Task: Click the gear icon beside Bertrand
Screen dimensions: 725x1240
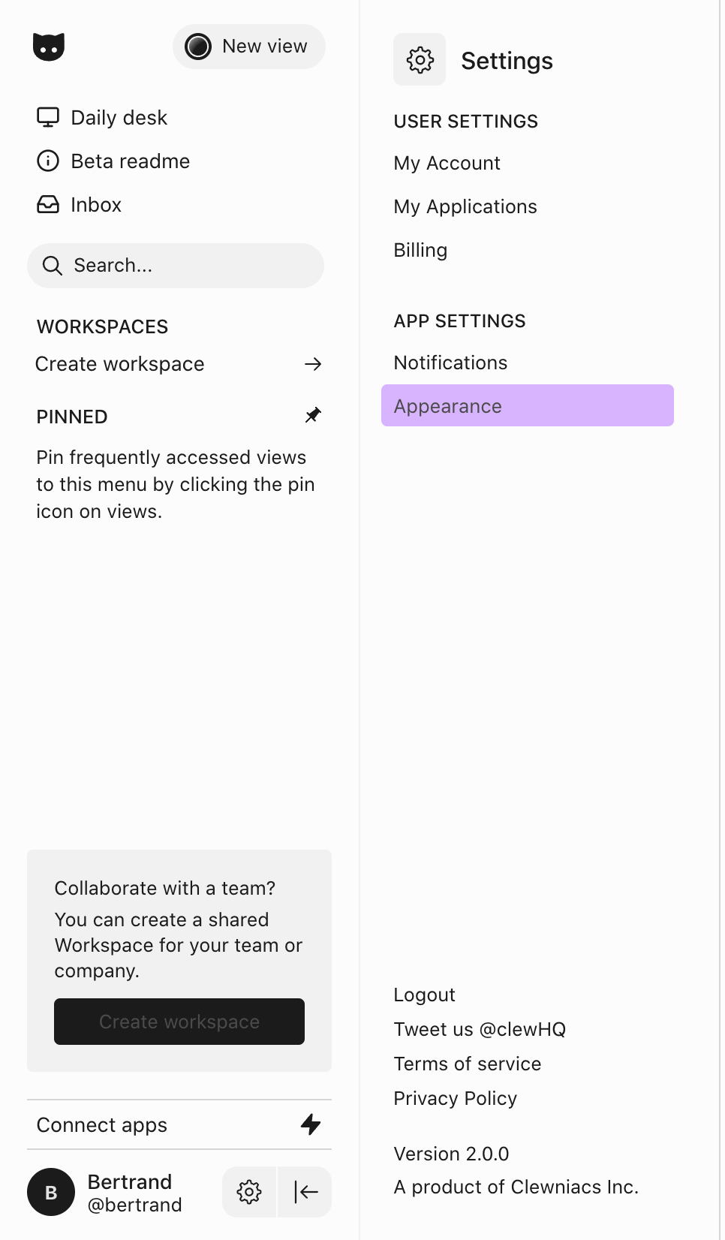Action: [248, 1192]
